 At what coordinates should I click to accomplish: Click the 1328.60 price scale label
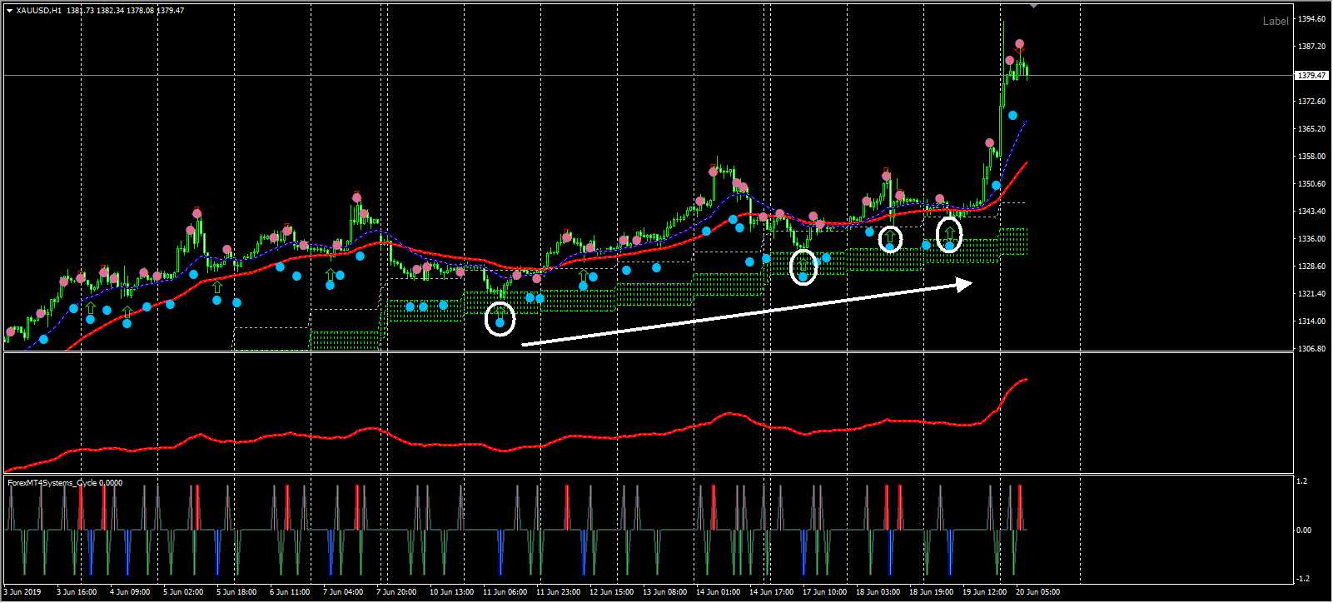click(x=1311, y=267)
